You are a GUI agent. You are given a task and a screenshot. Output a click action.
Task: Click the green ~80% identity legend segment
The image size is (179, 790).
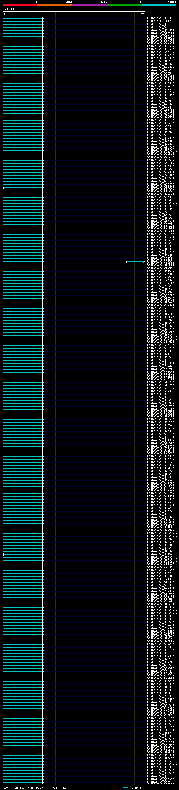pyautogui.click(x=124, y=5)
